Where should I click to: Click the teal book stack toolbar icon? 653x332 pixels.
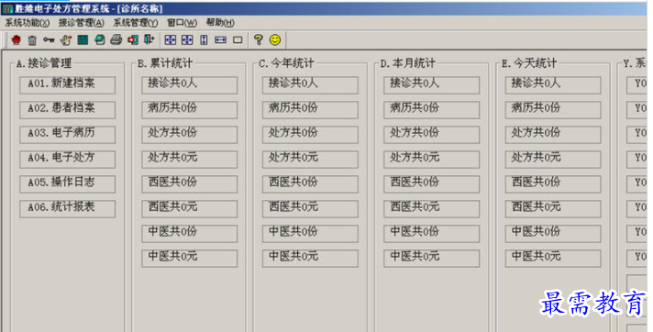(100, 40)
